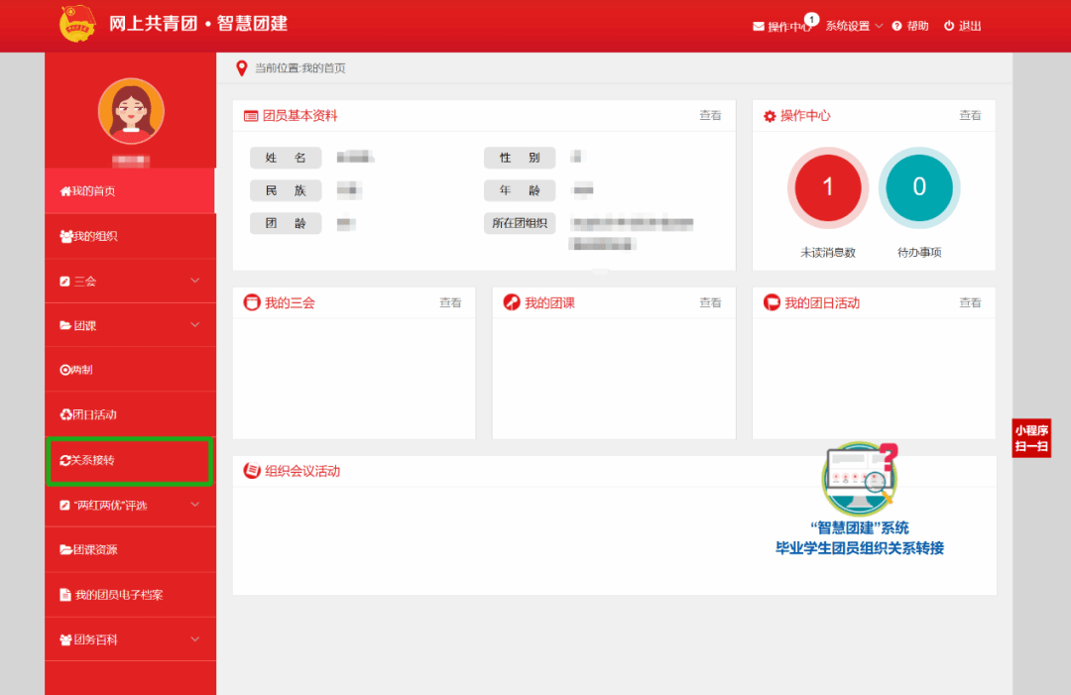This screenshot has width=1071, height=695.
Task: Click the red unread messages circle
Action: tap(828, 187)
